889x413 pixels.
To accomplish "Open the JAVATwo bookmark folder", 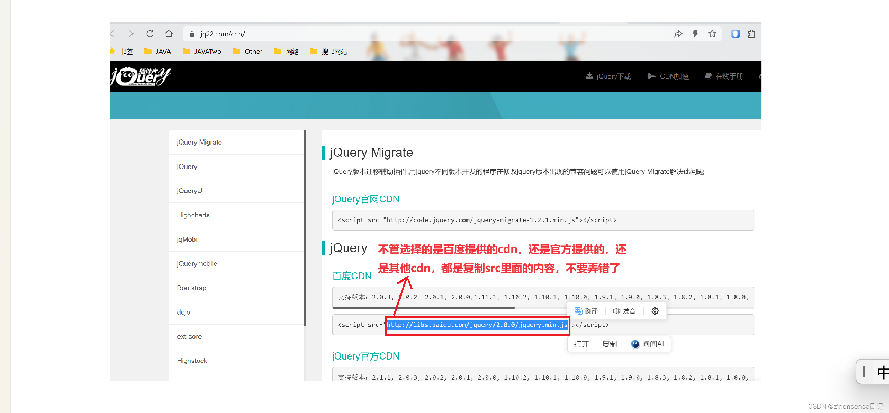I will [x=202, y=51].
